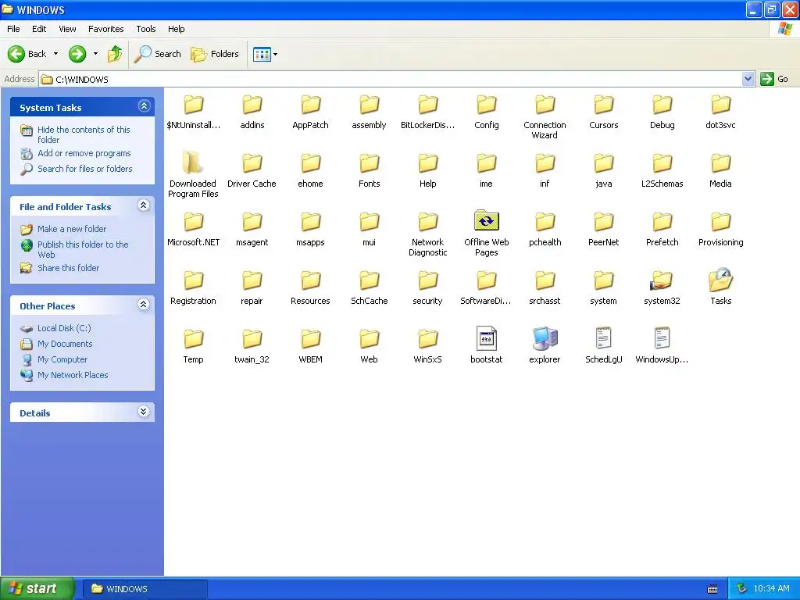This screenshot has height=600, width=800.
Task: Select the Microsoft.NET folder icon
Action: coord(194,223)
